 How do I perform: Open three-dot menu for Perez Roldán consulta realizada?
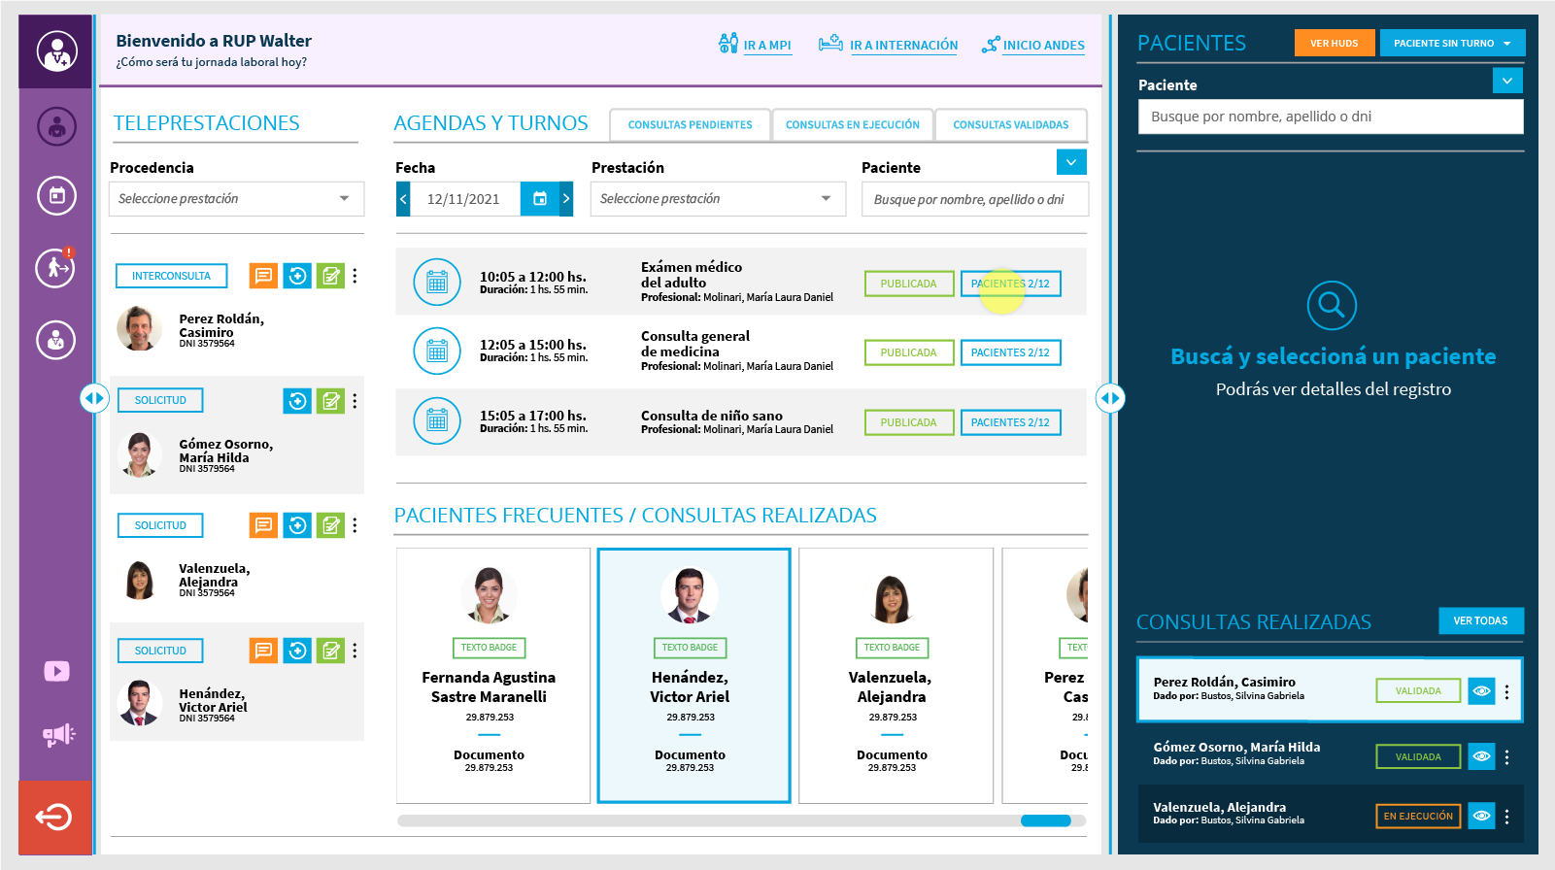(x=1506, y=691)
